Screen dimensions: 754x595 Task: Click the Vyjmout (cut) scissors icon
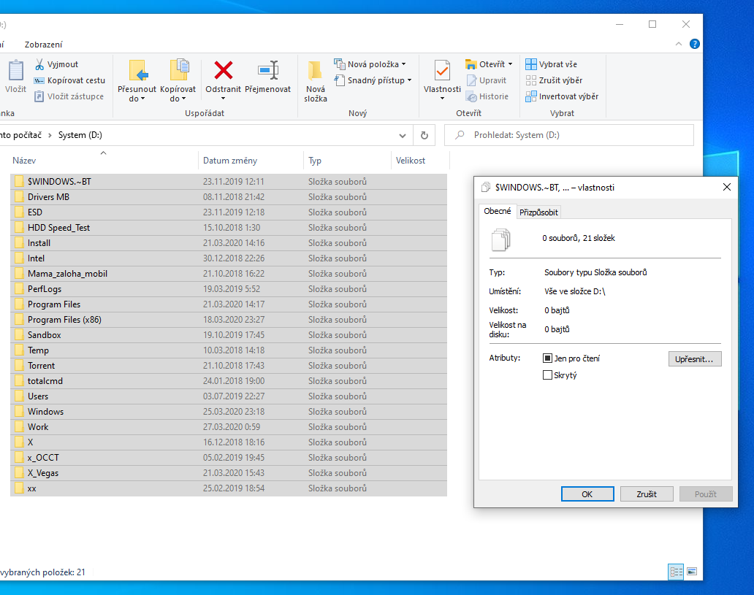click(39, 64)
